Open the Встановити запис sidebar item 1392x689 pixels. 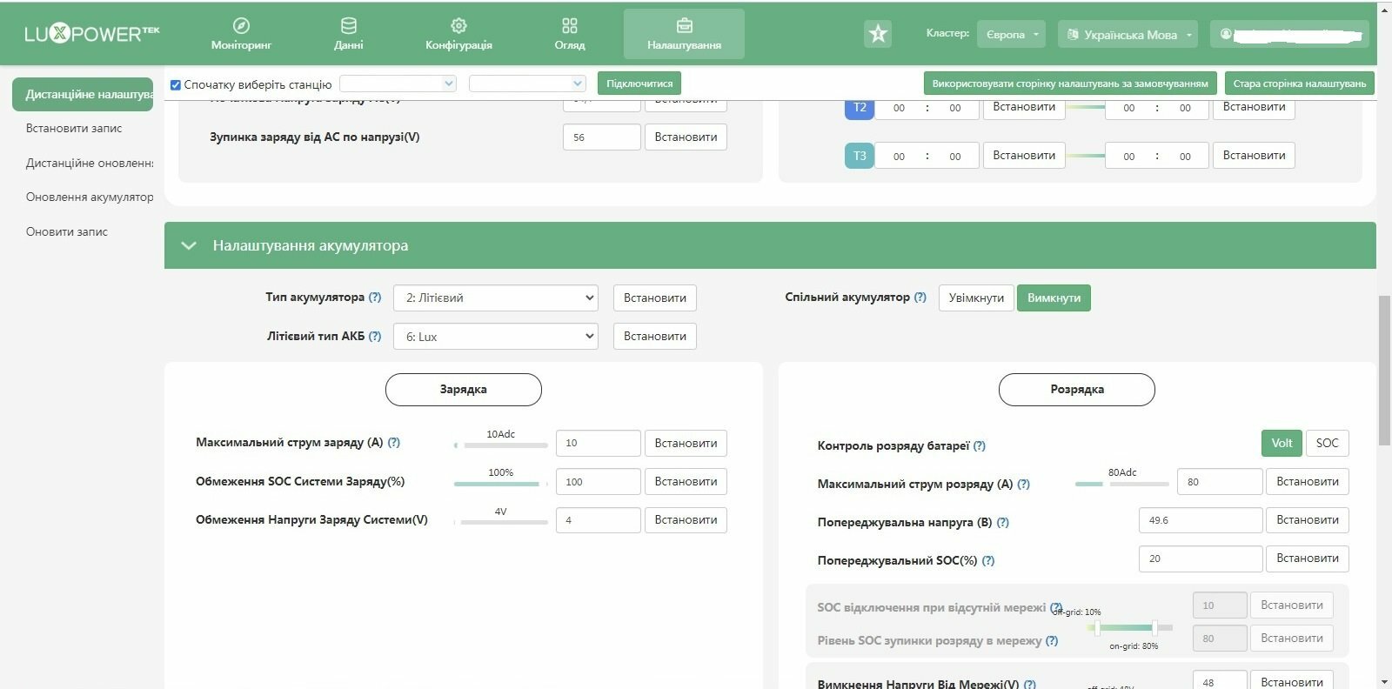point(74,128)
